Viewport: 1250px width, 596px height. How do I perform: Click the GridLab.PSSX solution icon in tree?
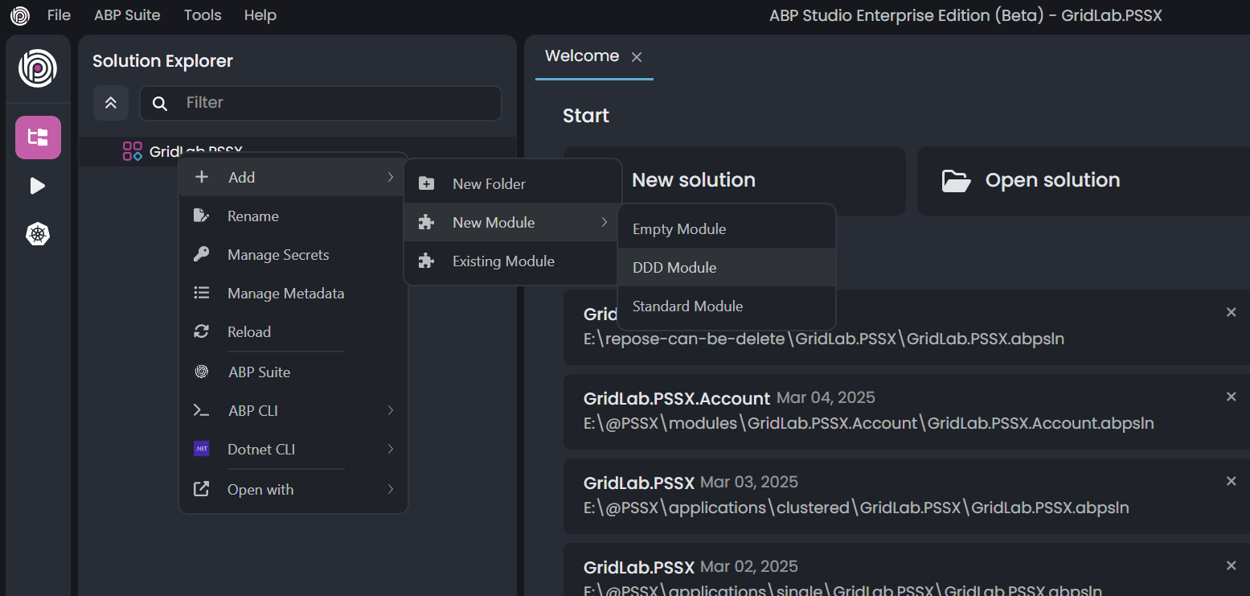click(x=132, y=151)
